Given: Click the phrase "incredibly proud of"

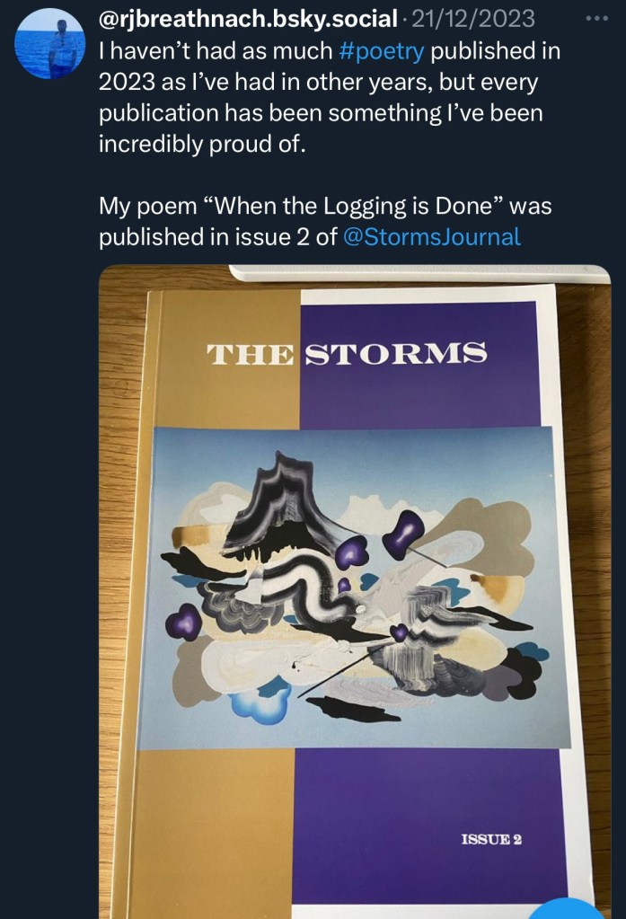Looking at the screenshot, I should (202, 146).
